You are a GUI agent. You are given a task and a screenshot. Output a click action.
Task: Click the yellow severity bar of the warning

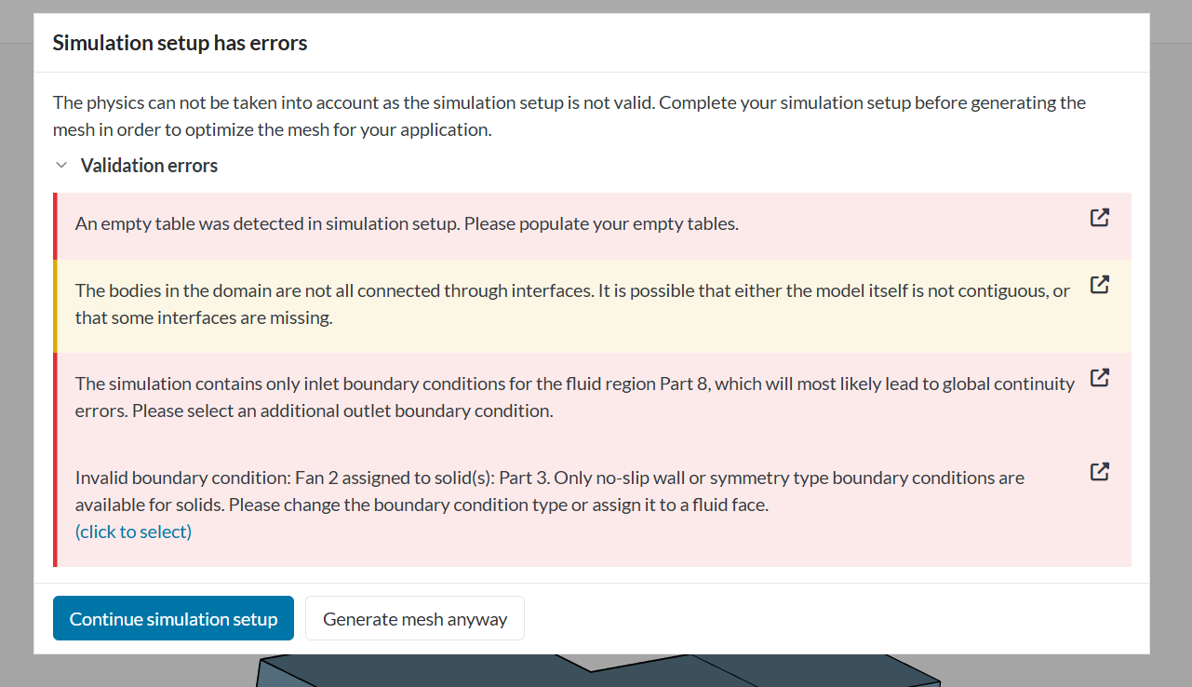[x=56, y=305]
